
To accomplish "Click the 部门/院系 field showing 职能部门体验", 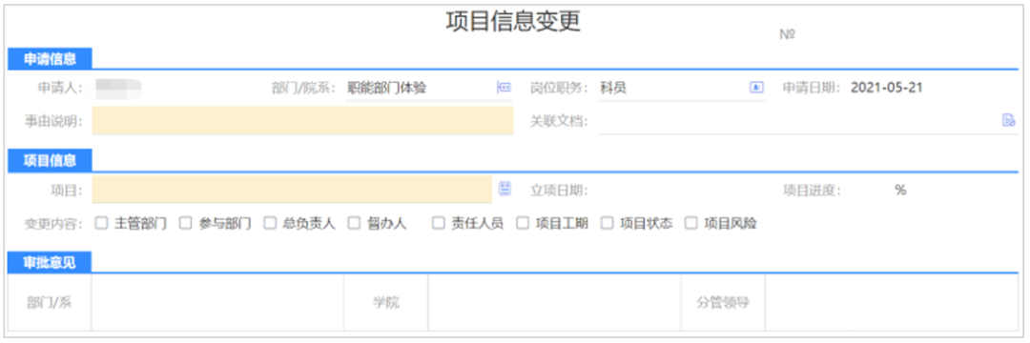I will (x=429, y=88).
